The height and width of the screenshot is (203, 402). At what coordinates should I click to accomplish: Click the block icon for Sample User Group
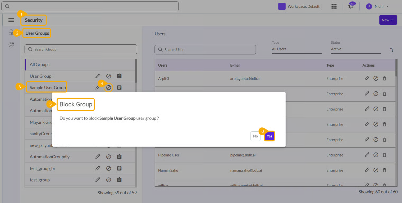(108, 87)
